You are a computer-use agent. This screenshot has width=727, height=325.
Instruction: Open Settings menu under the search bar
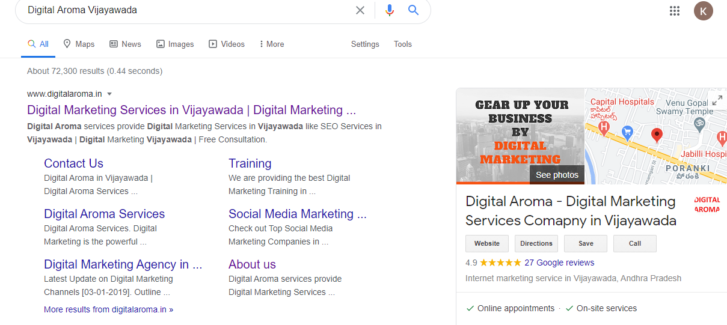tap(365, 44)
